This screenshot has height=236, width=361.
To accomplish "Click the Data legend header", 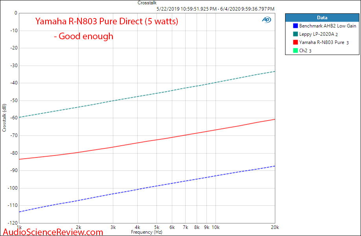I will (322, 18).
